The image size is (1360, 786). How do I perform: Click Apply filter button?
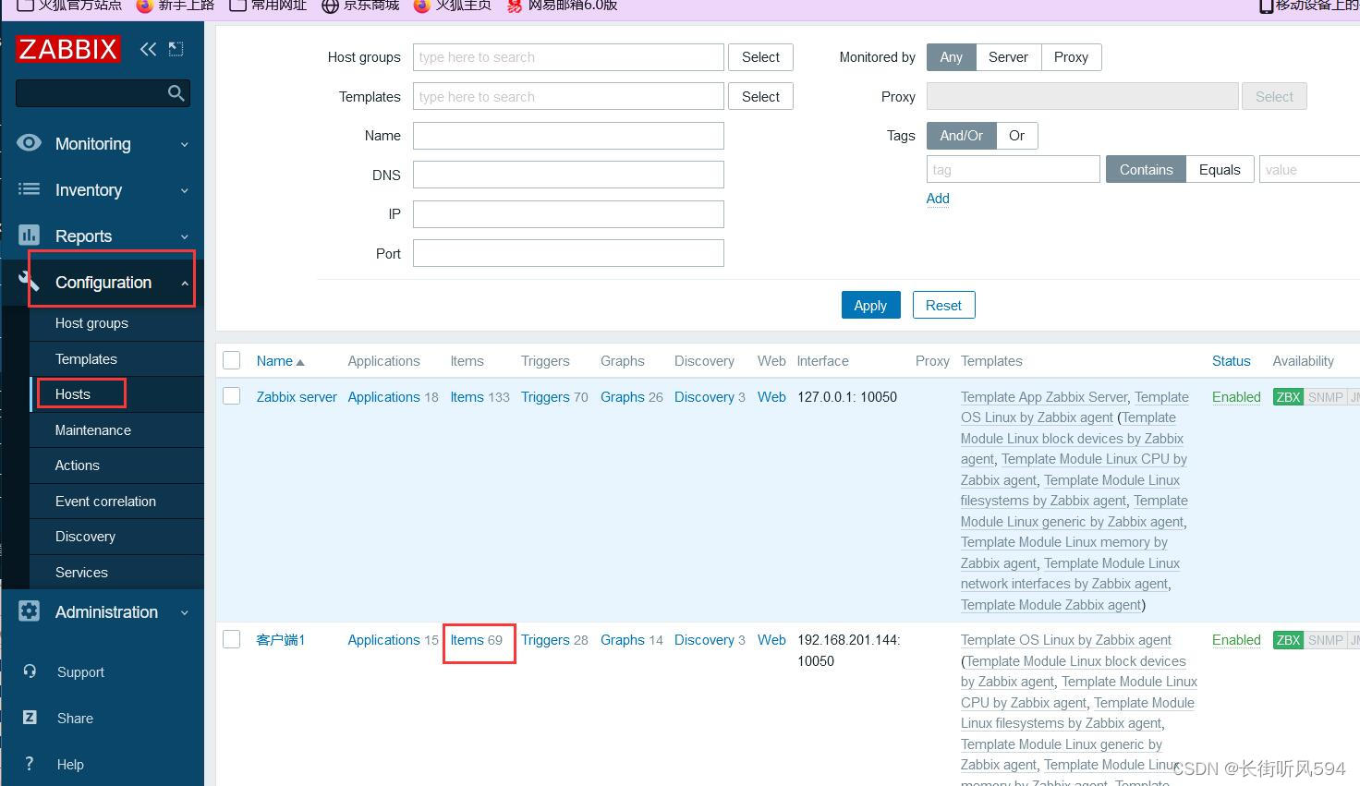tap(870, 305)
